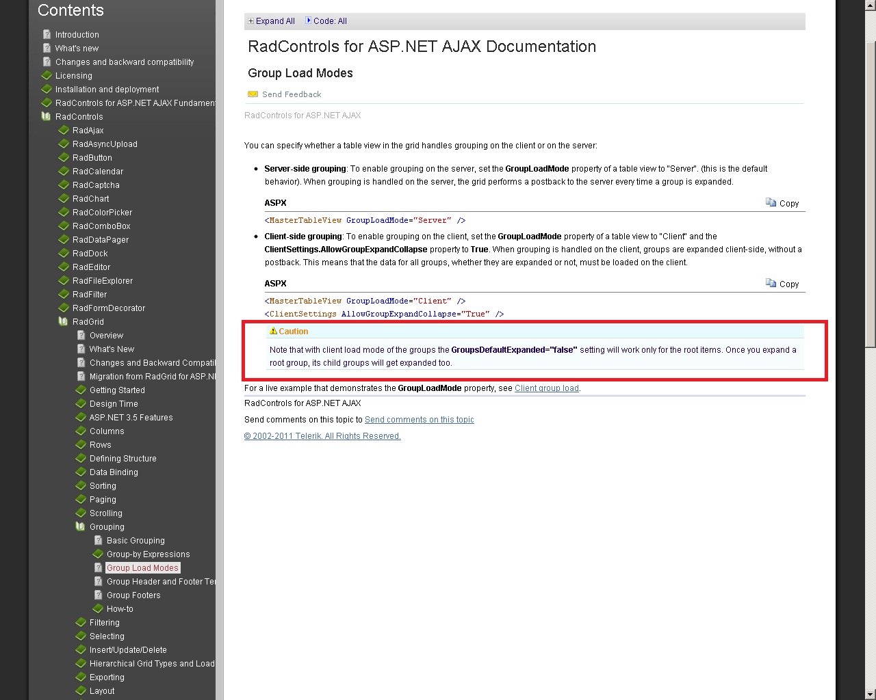Click the Send Feedback link
876x700 pixels.
click(292, 94)
